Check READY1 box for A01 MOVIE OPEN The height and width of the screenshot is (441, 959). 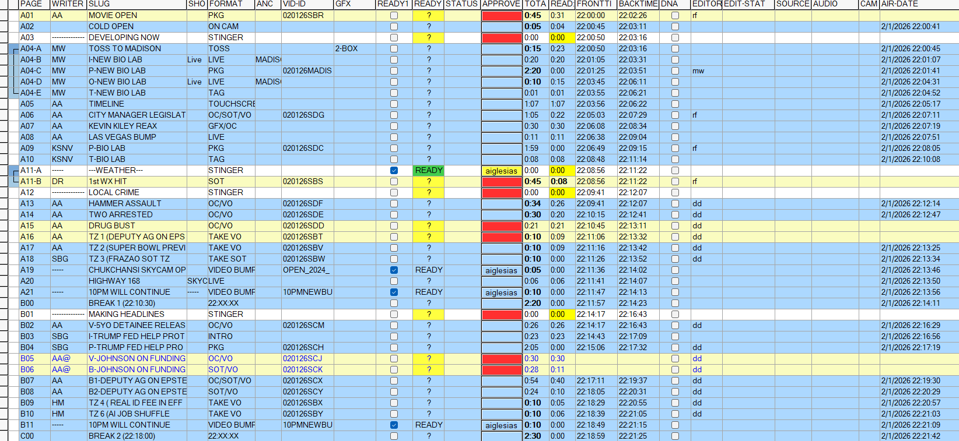click(x=394, y=16)
